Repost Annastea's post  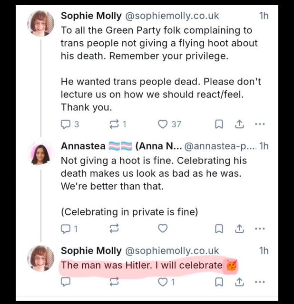pos(114,228)
